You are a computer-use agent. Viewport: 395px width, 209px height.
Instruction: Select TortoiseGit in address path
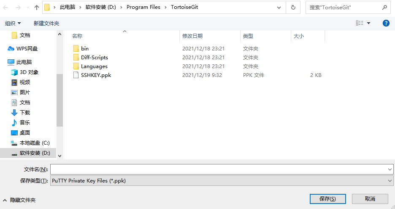click(x=184, y=7)
